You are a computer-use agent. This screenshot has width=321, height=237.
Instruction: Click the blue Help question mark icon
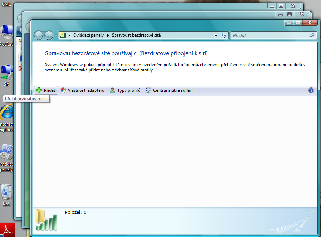(311, 90)
